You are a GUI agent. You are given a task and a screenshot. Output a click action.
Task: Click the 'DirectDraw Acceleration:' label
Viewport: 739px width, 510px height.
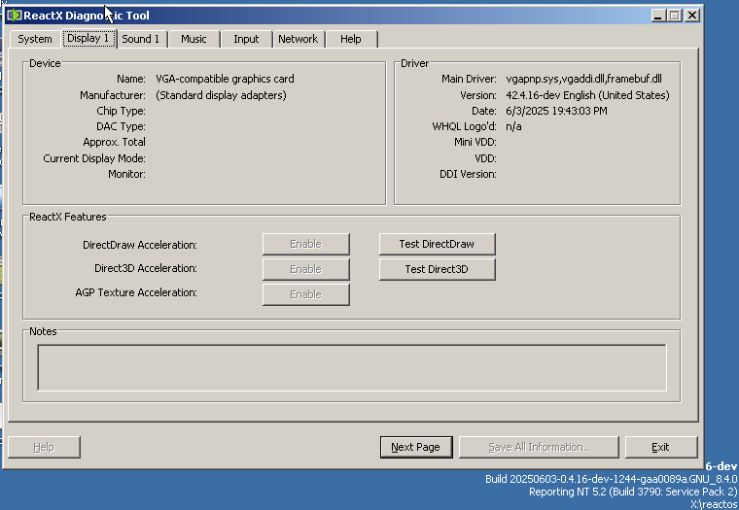point(140,245)
